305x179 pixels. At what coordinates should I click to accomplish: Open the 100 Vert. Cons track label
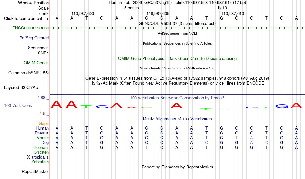pyautogui.click(x=18, y=106)
